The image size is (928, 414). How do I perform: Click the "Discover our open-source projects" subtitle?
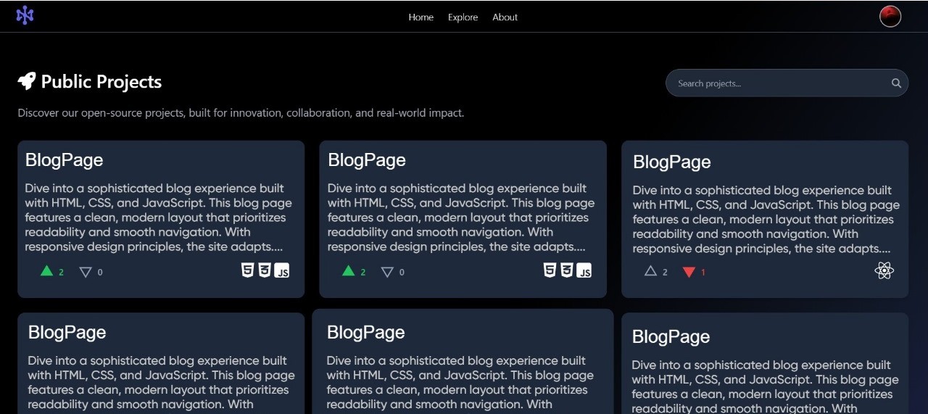coord(241,113)
